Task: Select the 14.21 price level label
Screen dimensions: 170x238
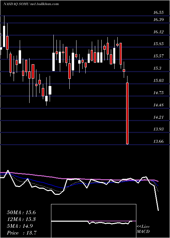Action: [158, 117]
